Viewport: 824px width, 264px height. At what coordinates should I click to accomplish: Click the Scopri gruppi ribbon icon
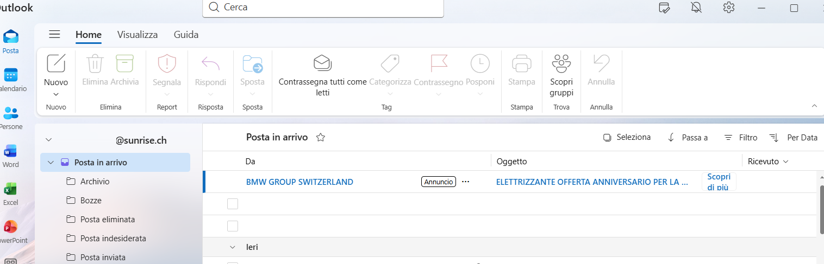(561, 63)
